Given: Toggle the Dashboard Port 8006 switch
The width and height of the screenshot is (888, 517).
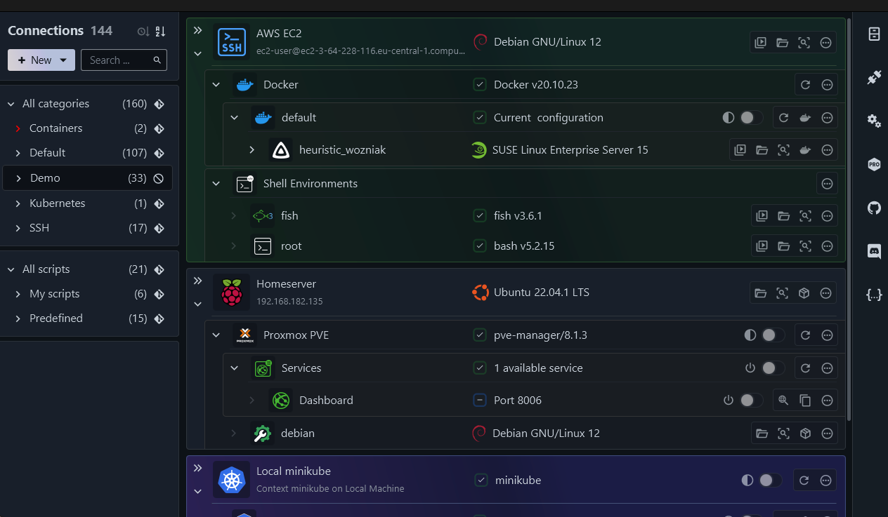Looking at the screenshot, I should point(751,401).
